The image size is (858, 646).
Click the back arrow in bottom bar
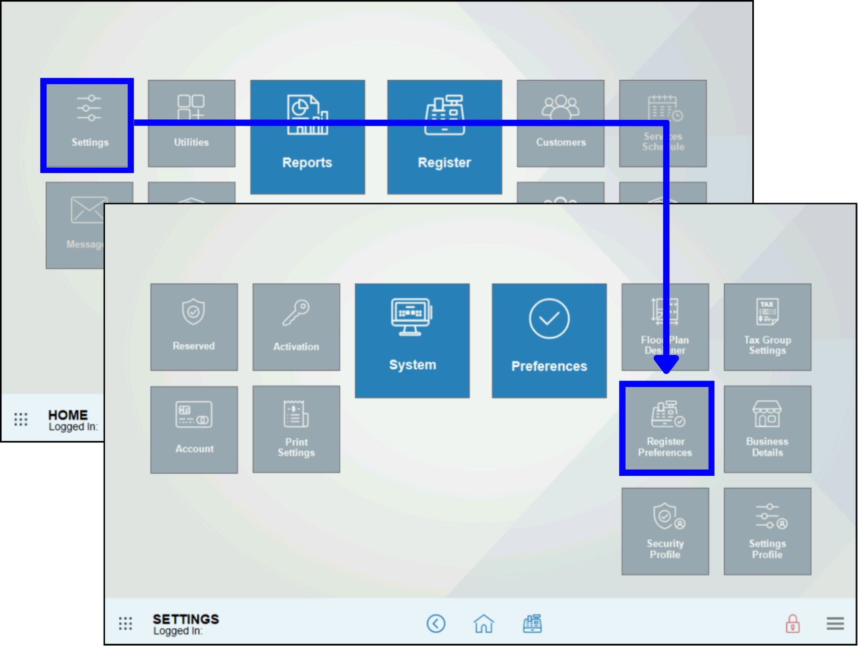436,623
